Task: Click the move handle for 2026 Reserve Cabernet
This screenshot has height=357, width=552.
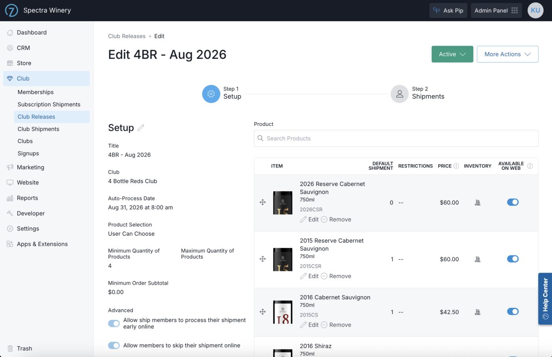Action: (x=263, y=202)
